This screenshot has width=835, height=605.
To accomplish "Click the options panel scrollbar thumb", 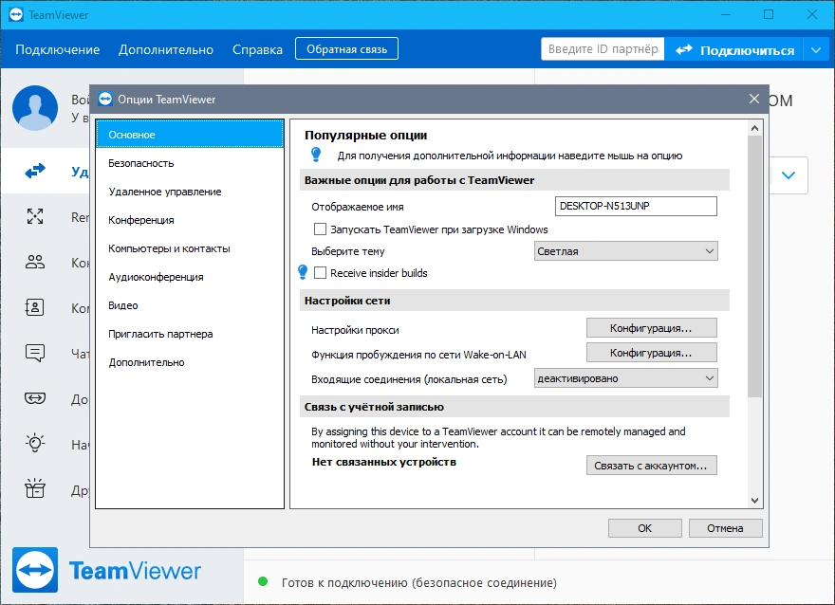I will (x=754, y=266).
